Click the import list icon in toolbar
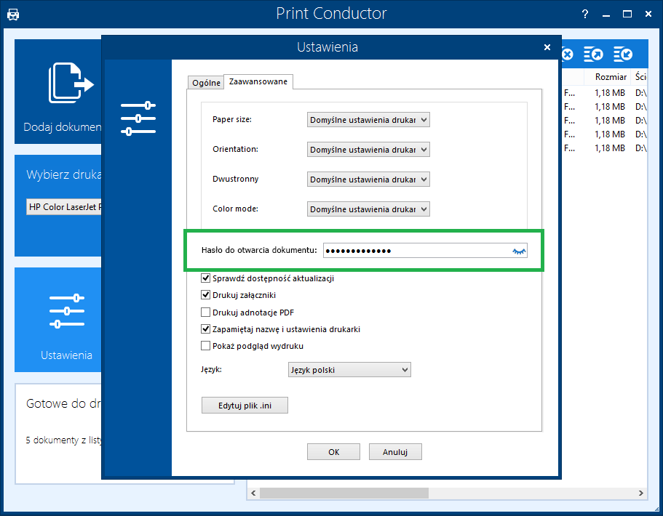This screenshot has width=663, height=516. (623, 55)
